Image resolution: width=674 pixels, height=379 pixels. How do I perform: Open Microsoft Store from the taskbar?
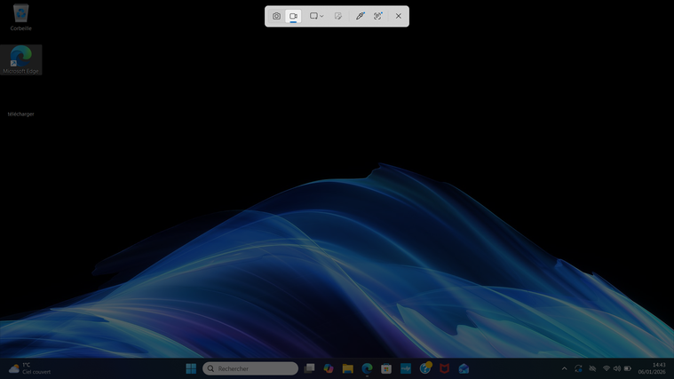[386, 368]
